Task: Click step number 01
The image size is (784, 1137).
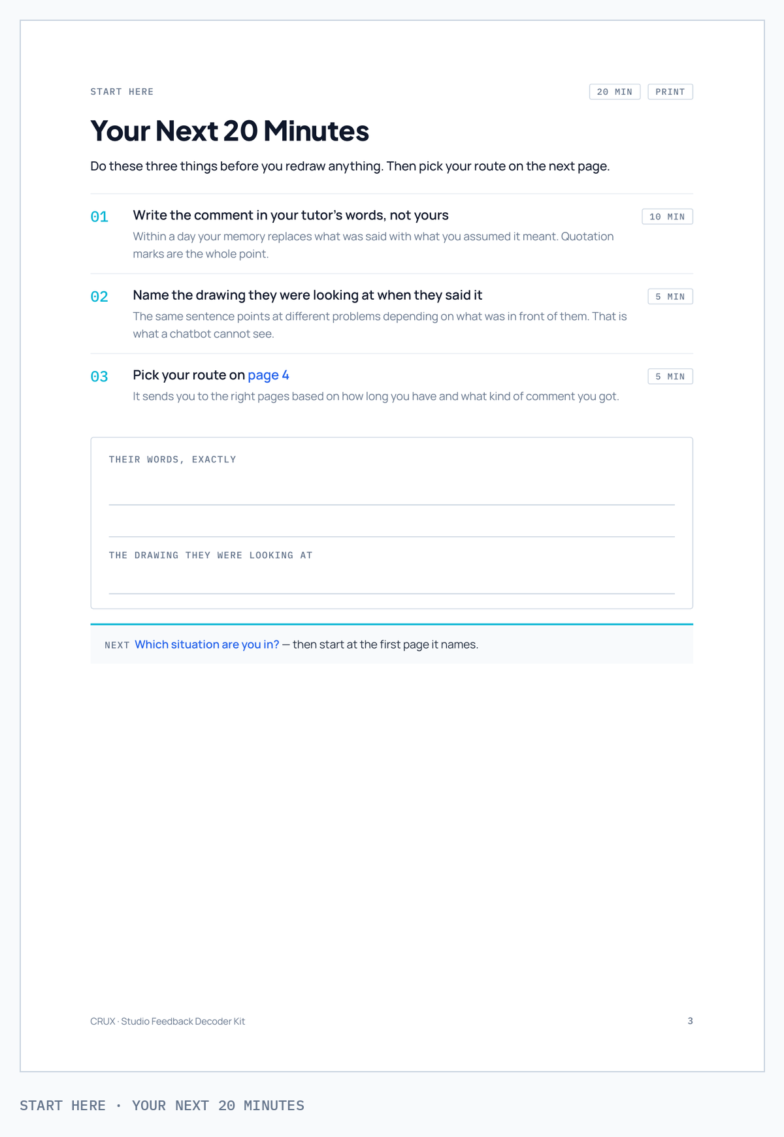Action: coord(99,217)
